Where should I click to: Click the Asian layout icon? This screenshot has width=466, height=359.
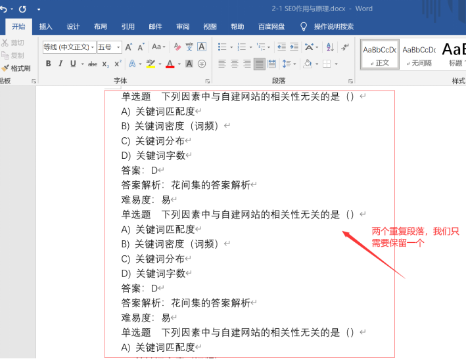tap(309, 47)
